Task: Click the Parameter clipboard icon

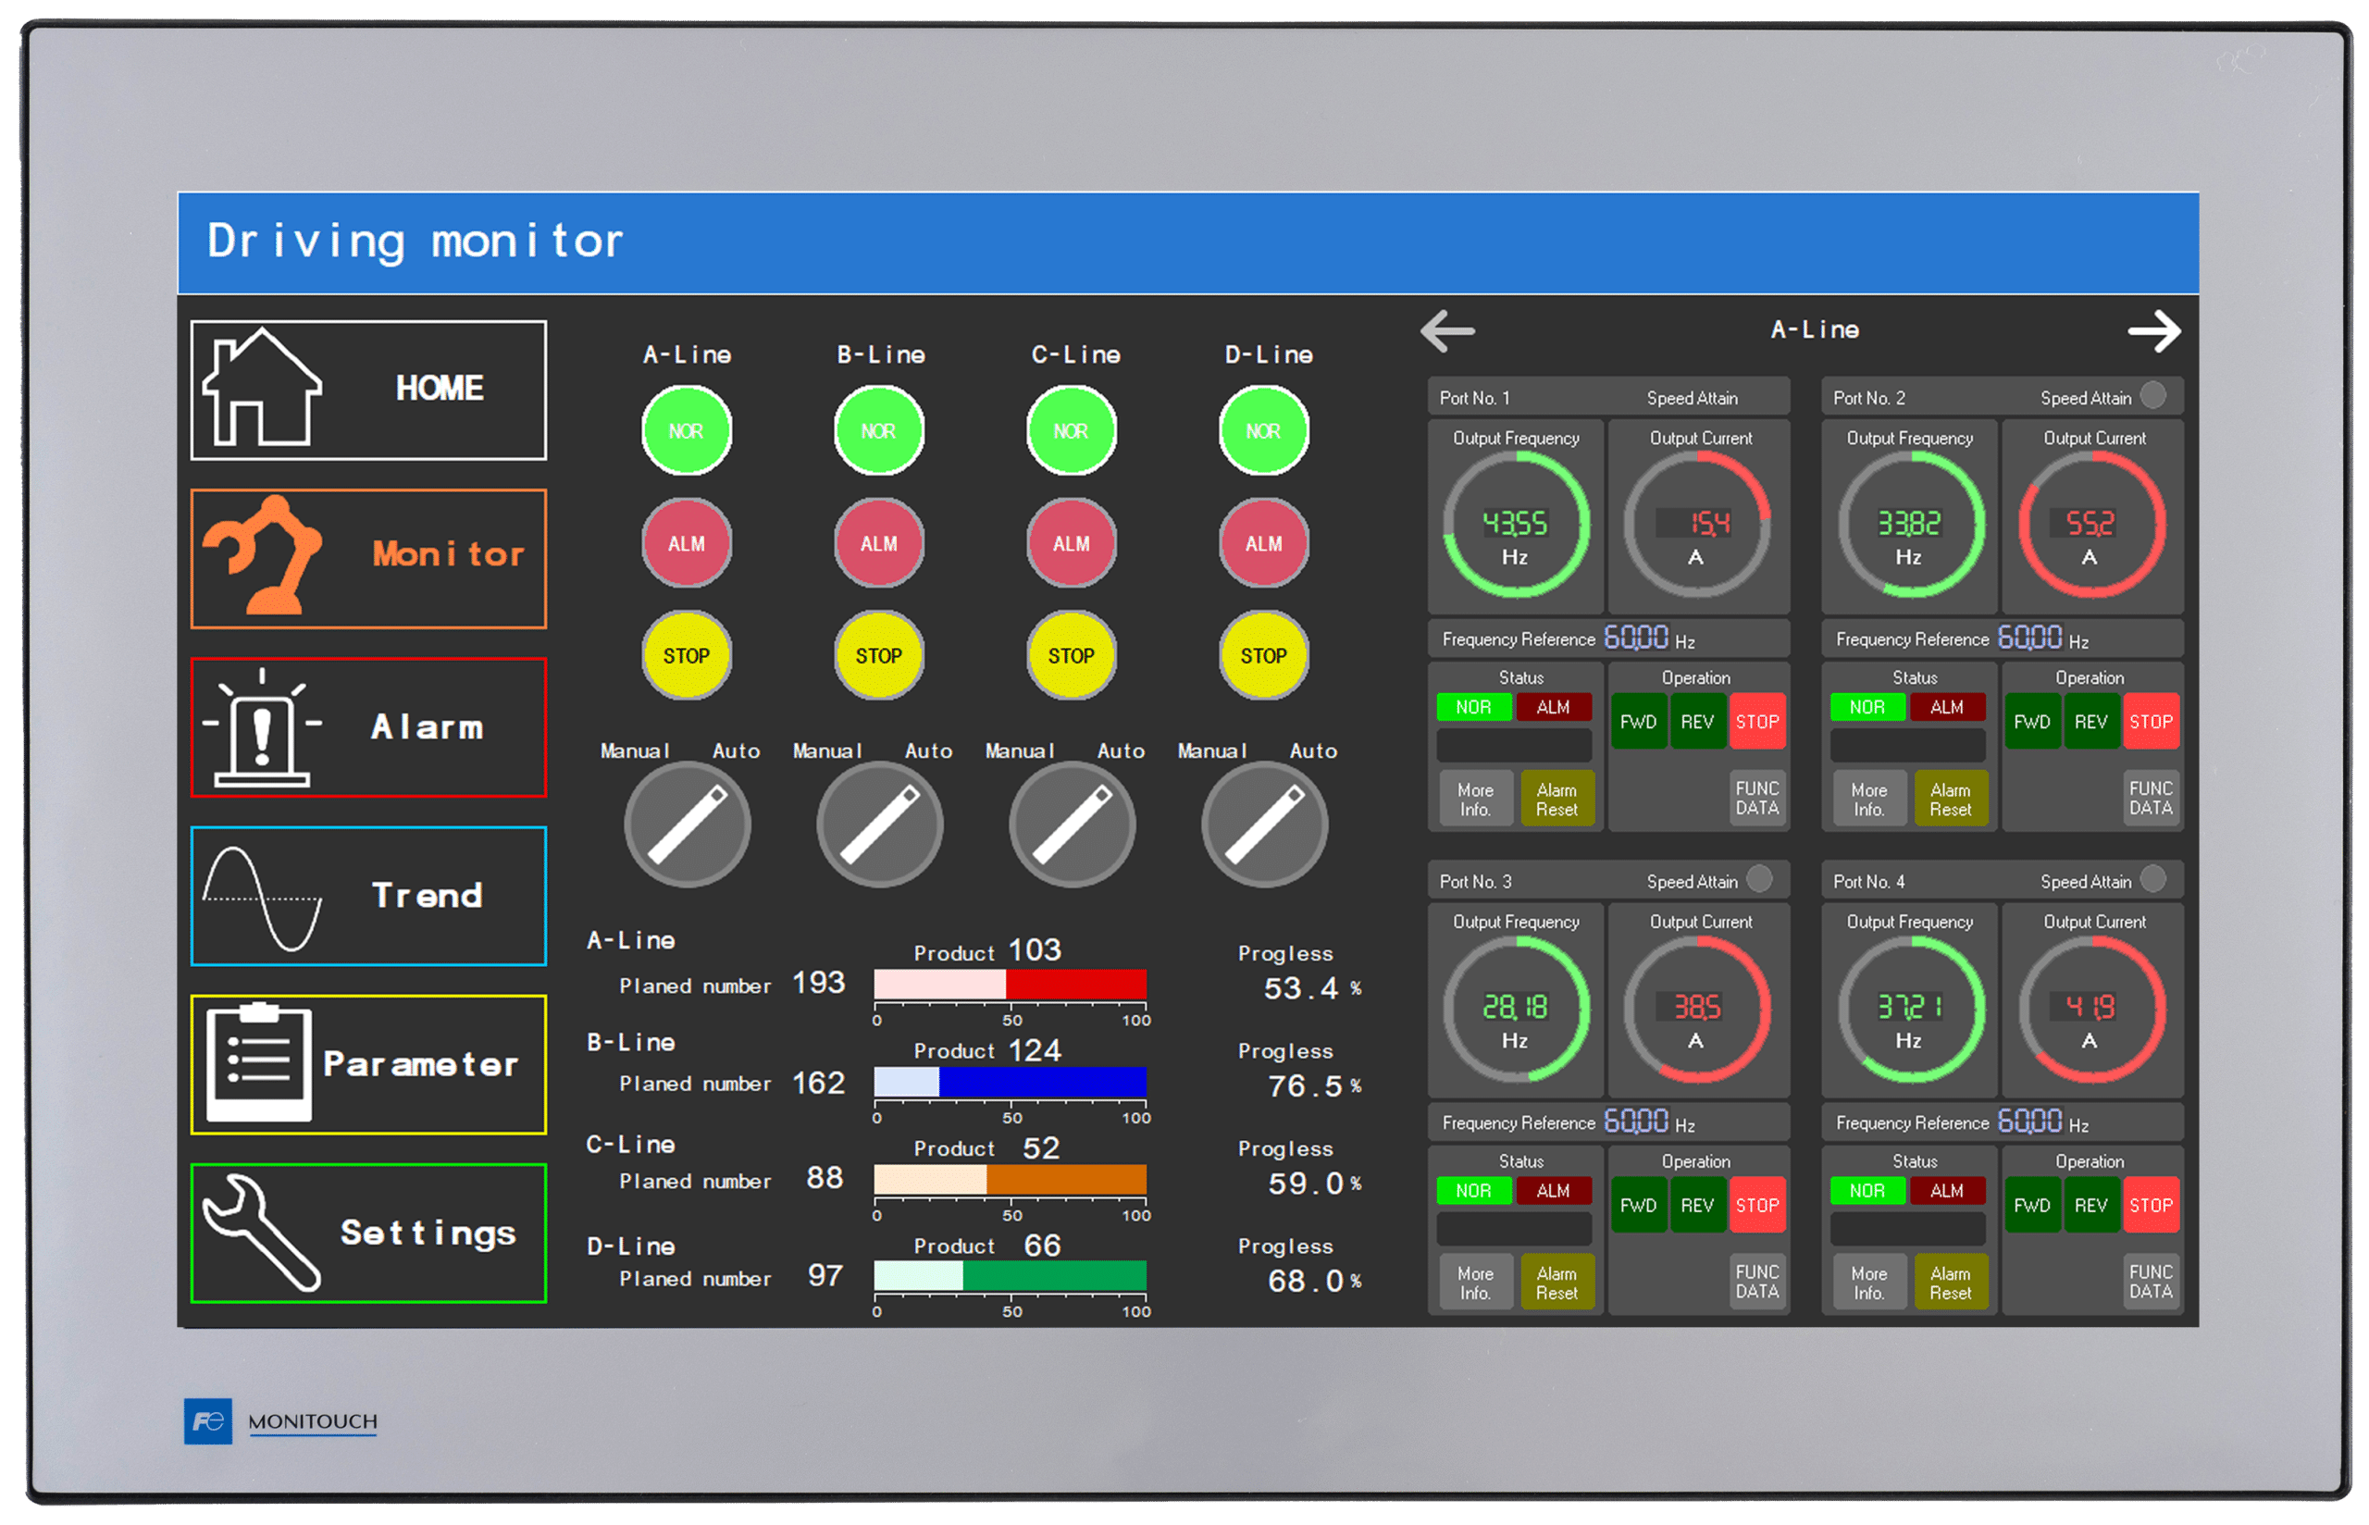Action: click(259, 1063)
